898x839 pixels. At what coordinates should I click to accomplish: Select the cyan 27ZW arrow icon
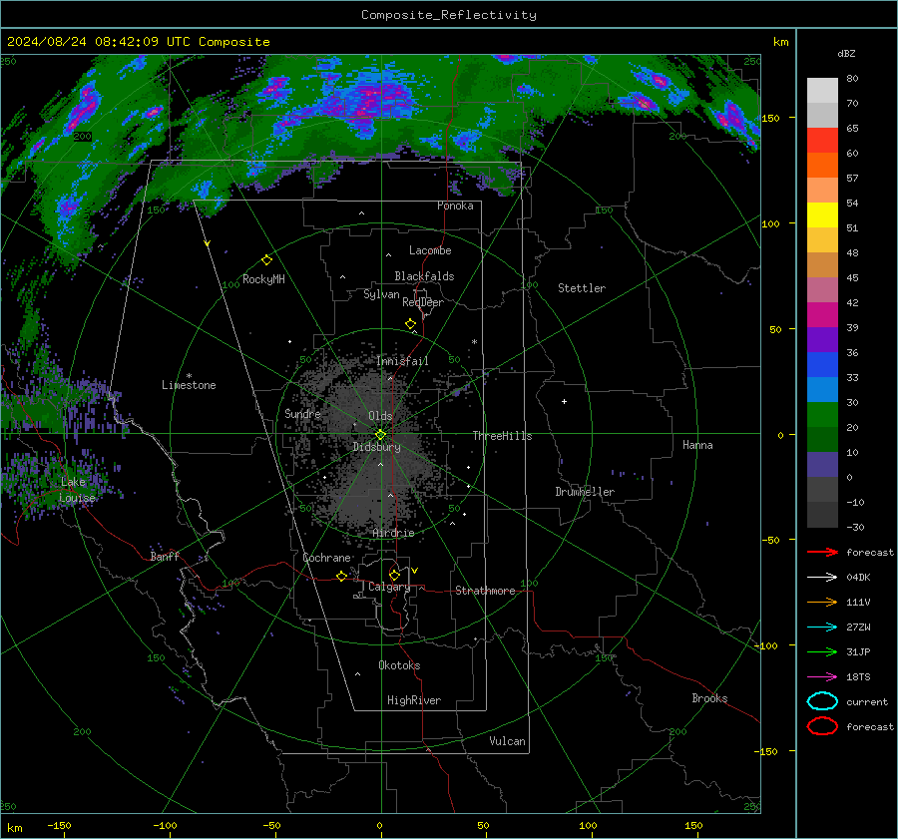coord(822,628)
